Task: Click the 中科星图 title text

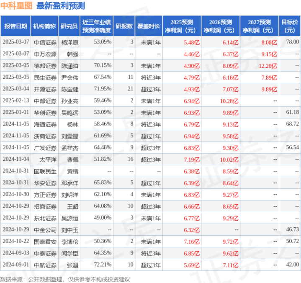Action: click(x=16, y=5)
